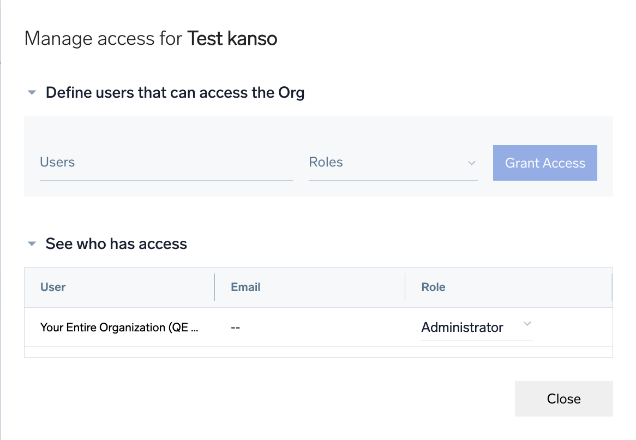Screen dimensions: 636x440
Task: Select the 'Your Entire Organization (QE...)' entry
Action: (x=119, y=327)
